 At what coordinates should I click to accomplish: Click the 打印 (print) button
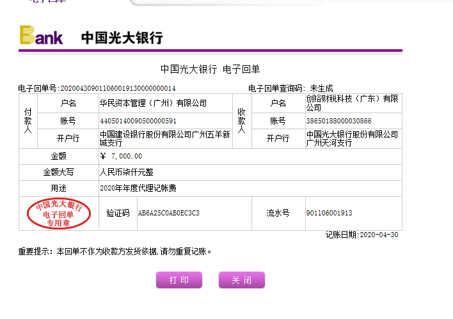[179, 280]
